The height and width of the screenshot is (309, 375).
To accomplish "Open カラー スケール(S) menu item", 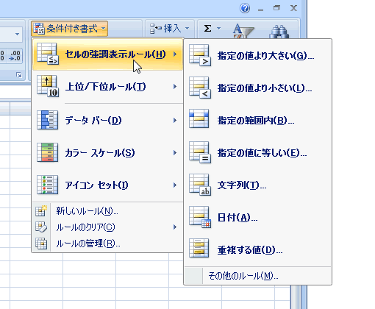I will [107, 153].
